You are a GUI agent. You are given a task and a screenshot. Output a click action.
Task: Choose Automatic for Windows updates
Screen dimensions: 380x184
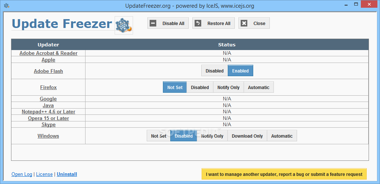(282, 136)
